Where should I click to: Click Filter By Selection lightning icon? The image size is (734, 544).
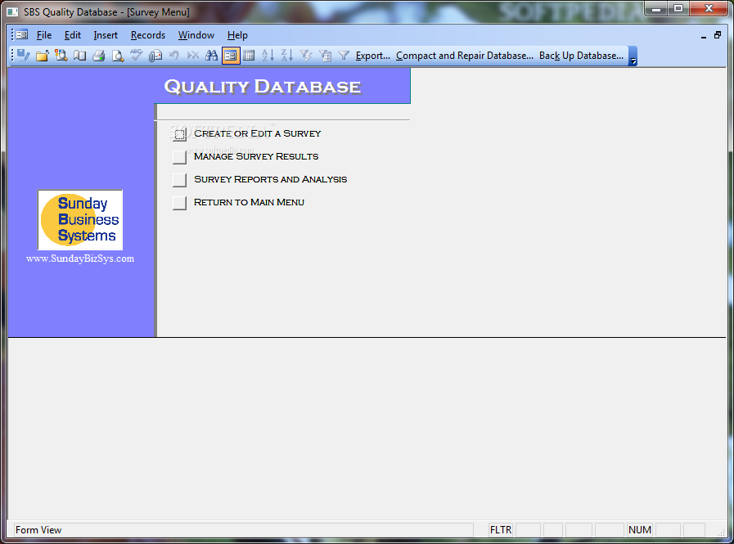pos(306,56)
